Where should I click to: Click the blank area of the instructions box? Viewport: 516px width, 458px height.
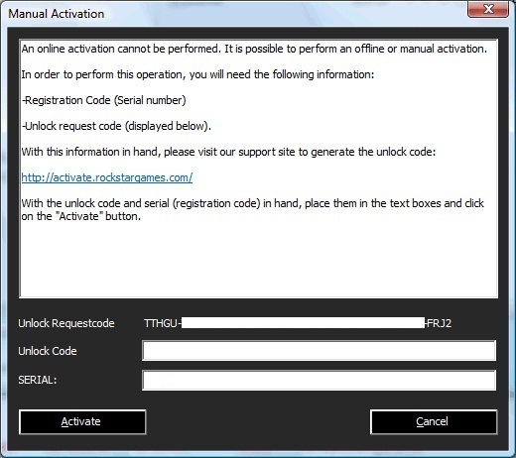(258, 261)
